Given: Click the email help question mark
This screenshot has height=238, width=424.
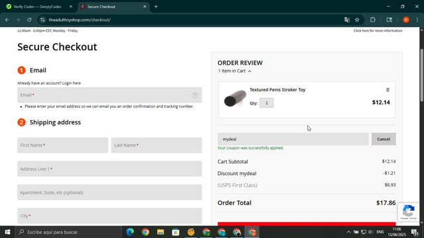Looking at the screenshot, I should coord(195,95).
